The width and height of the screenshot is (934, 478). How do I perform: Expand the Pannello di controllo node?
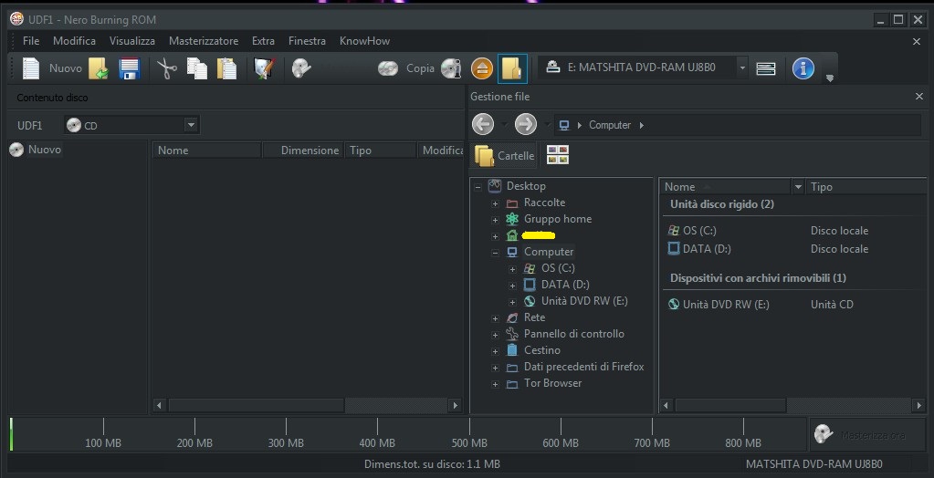click(495, 335)
